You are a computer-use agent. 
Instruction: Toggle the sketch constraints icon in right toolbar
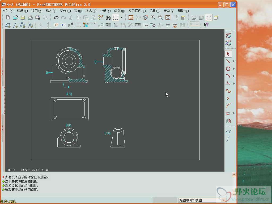coord(228,43)
